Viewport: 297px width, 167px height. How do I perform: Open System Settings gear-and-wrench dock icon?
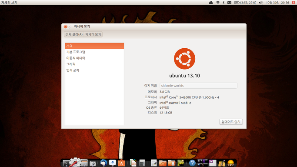[75, 162]
